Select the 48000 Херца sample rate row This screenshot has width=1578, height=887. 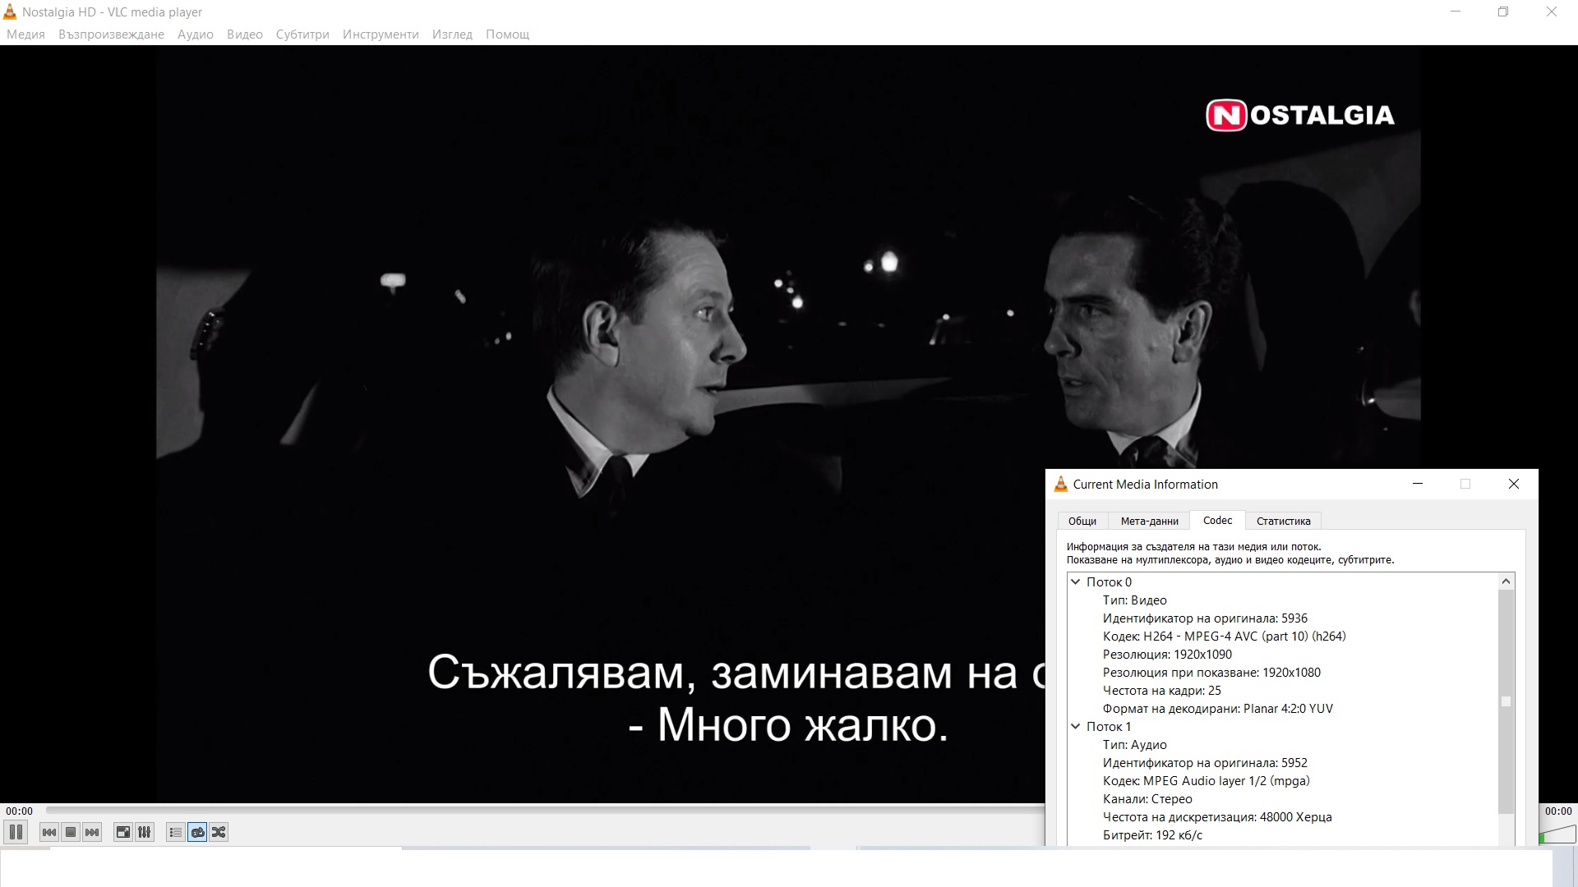point(1217,817)
